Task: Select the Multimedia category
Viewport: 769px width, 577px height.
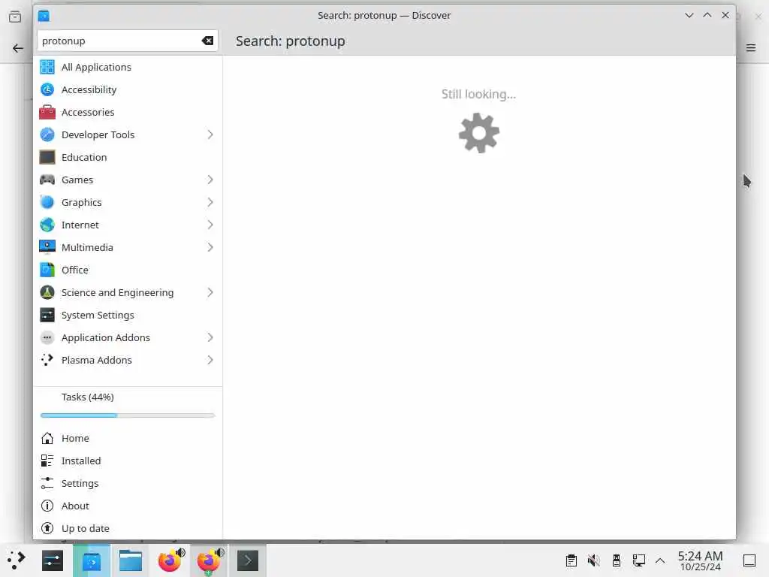Action: [x=128, y=248]
